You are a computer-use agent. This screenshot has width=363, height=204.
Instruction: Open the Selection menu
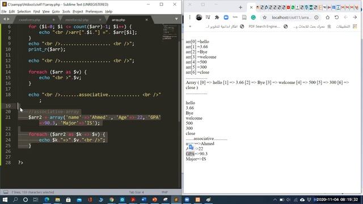coord(24,11)
